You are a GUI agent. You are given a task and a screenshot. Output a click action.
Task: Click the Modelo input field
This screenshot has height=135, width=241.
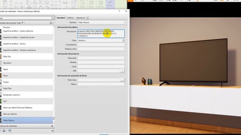click(x=101, y=62)
